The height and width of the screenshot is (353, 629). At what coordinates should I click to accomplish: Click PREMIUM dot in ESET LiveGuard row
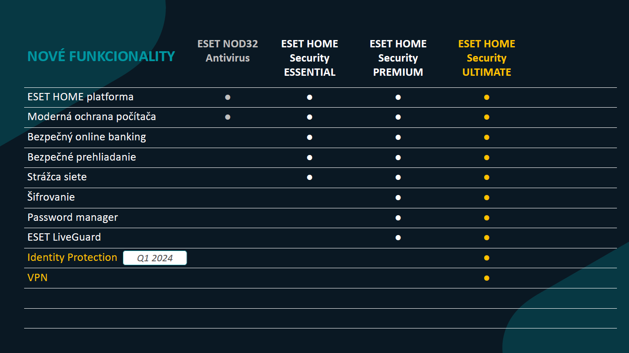click(x=398, y=238)
